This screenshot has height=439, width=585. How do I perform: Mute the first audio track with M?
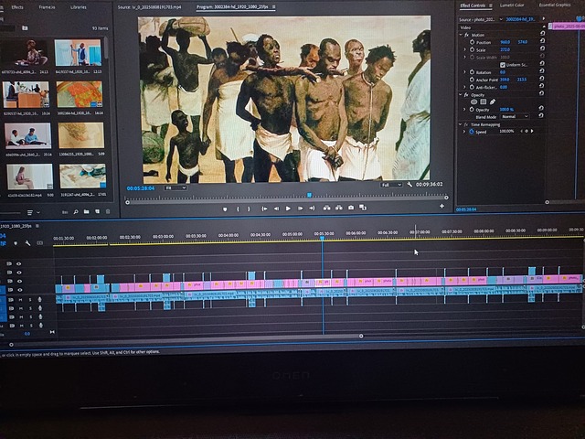[x=21, y=300]
